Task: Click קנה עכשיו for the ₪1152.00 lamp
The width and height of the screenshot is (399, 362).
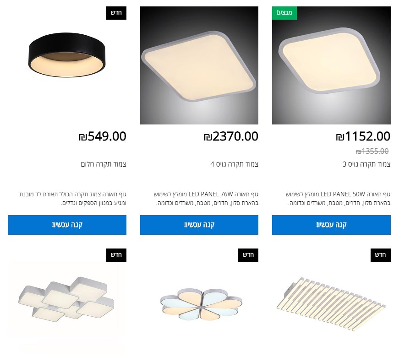Action: click(331, 225)
